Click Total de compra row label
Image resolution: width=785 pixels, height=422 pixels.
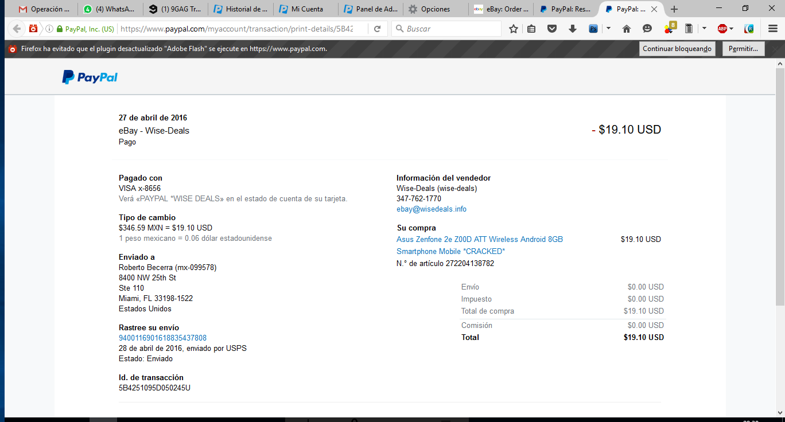click(488, 311)
